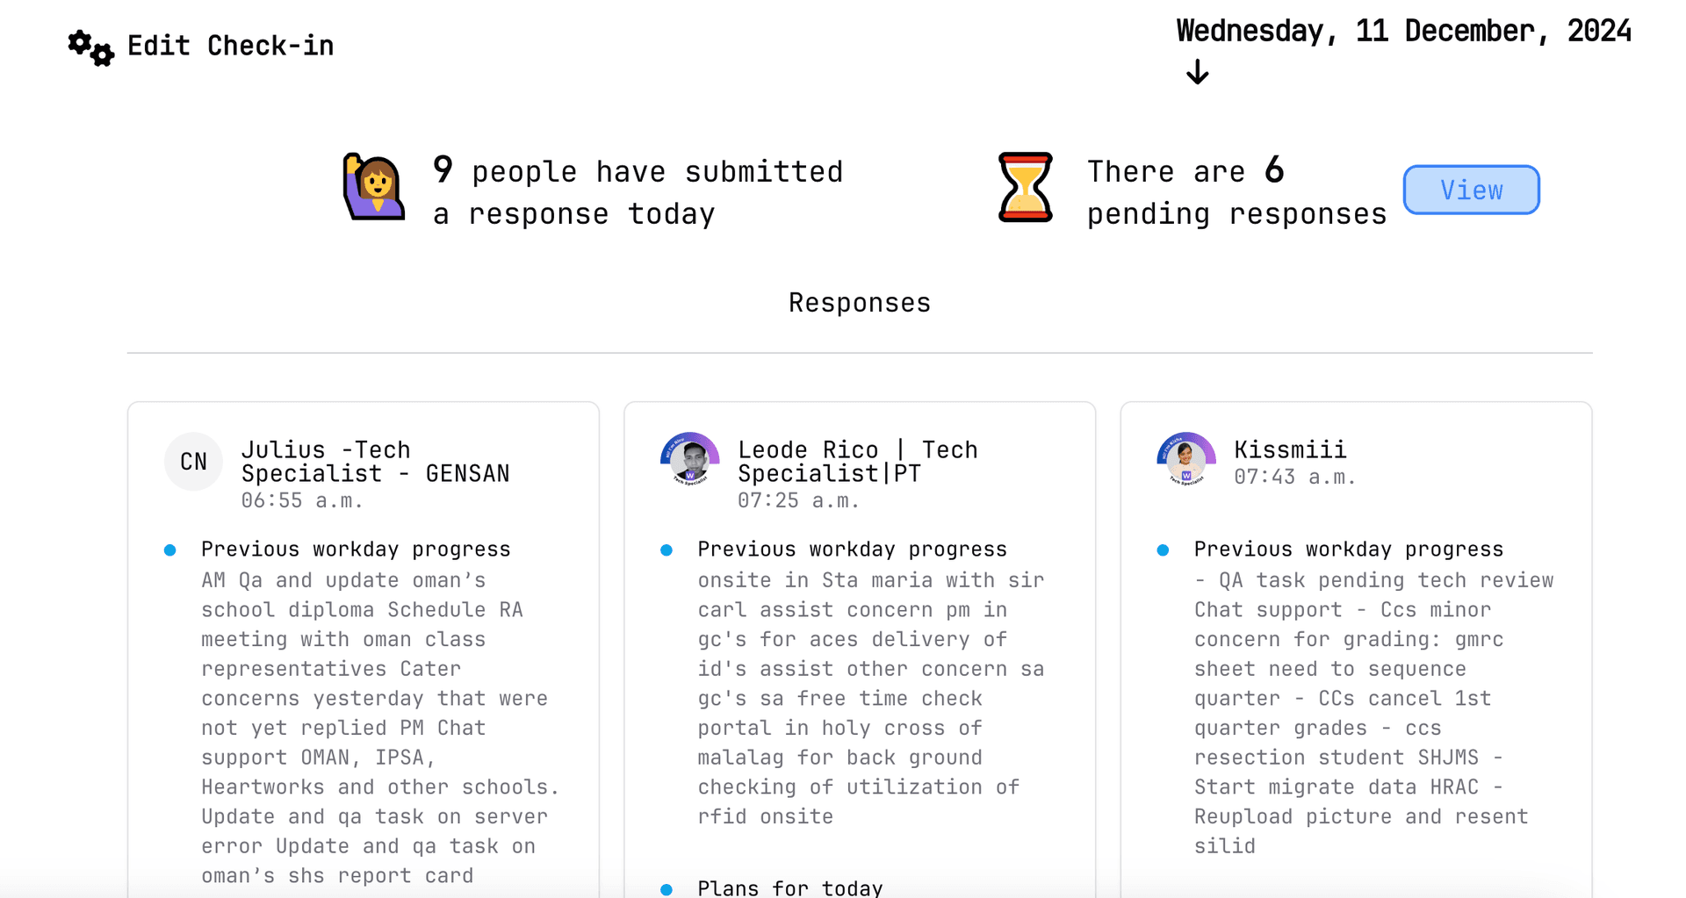Click Kissmiii's profile picture
Viewport: 1686px width, 898px height.
click(1186, 459)
